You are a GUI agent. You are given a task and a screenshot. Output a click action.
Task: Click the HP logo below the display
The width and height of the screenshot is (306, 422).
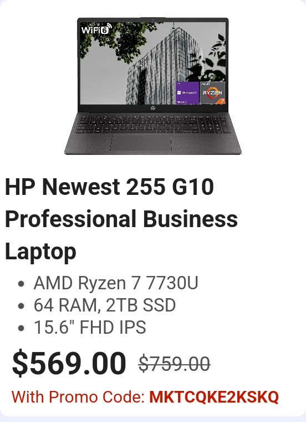coord(153,108)
